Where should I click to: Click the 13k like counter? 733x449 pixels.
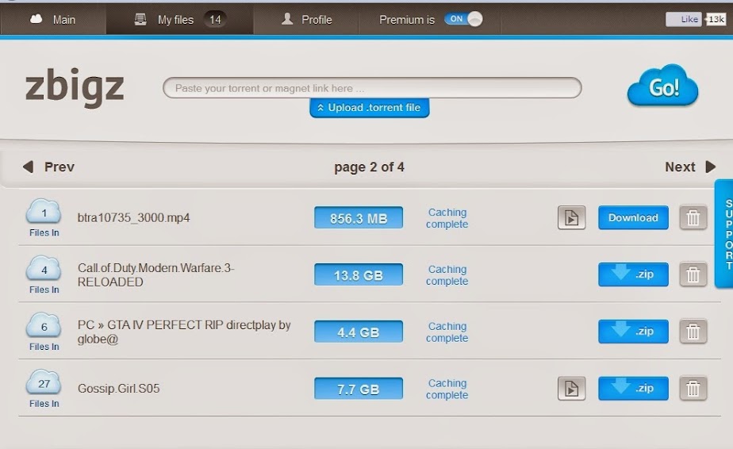716,19
